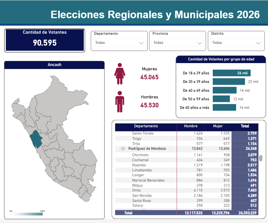
Task: Collapse the Rodríguez de Mendoza row
Action: [123, 149]
